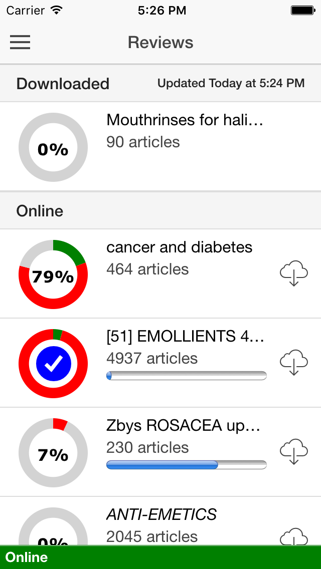The width and height of the screenshot is (321, 569).
Task: Tap the green Online status bar
Action: coord(160,557)
